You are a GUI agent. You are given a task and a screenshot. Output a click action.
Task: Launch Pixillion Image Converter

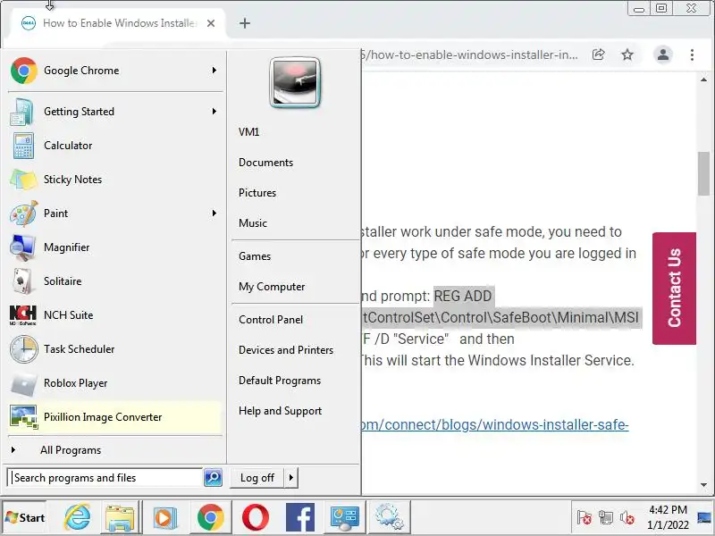point(114,417)
